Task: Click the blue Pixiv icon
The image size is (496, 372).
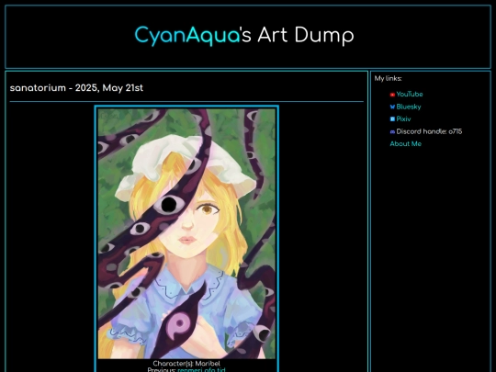Action: coord(392,119)
